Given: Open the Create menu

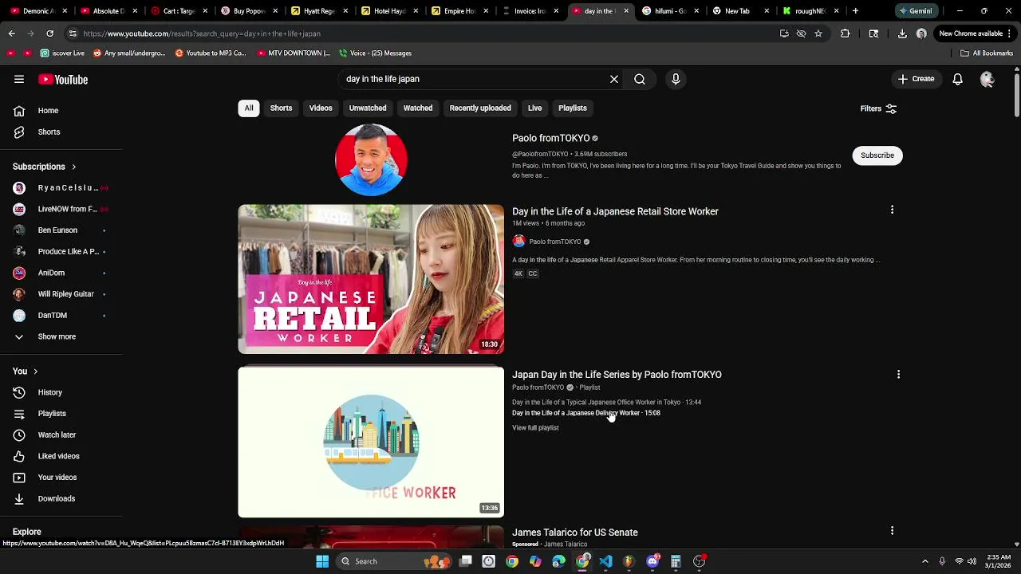Looking at the screenshot, I should (x=916, y=79).
